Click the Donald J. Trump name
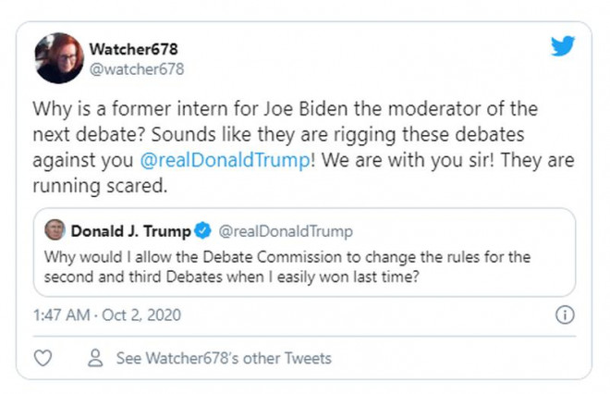This screenshot has height=394, width=610. click(x=130, y=230)
